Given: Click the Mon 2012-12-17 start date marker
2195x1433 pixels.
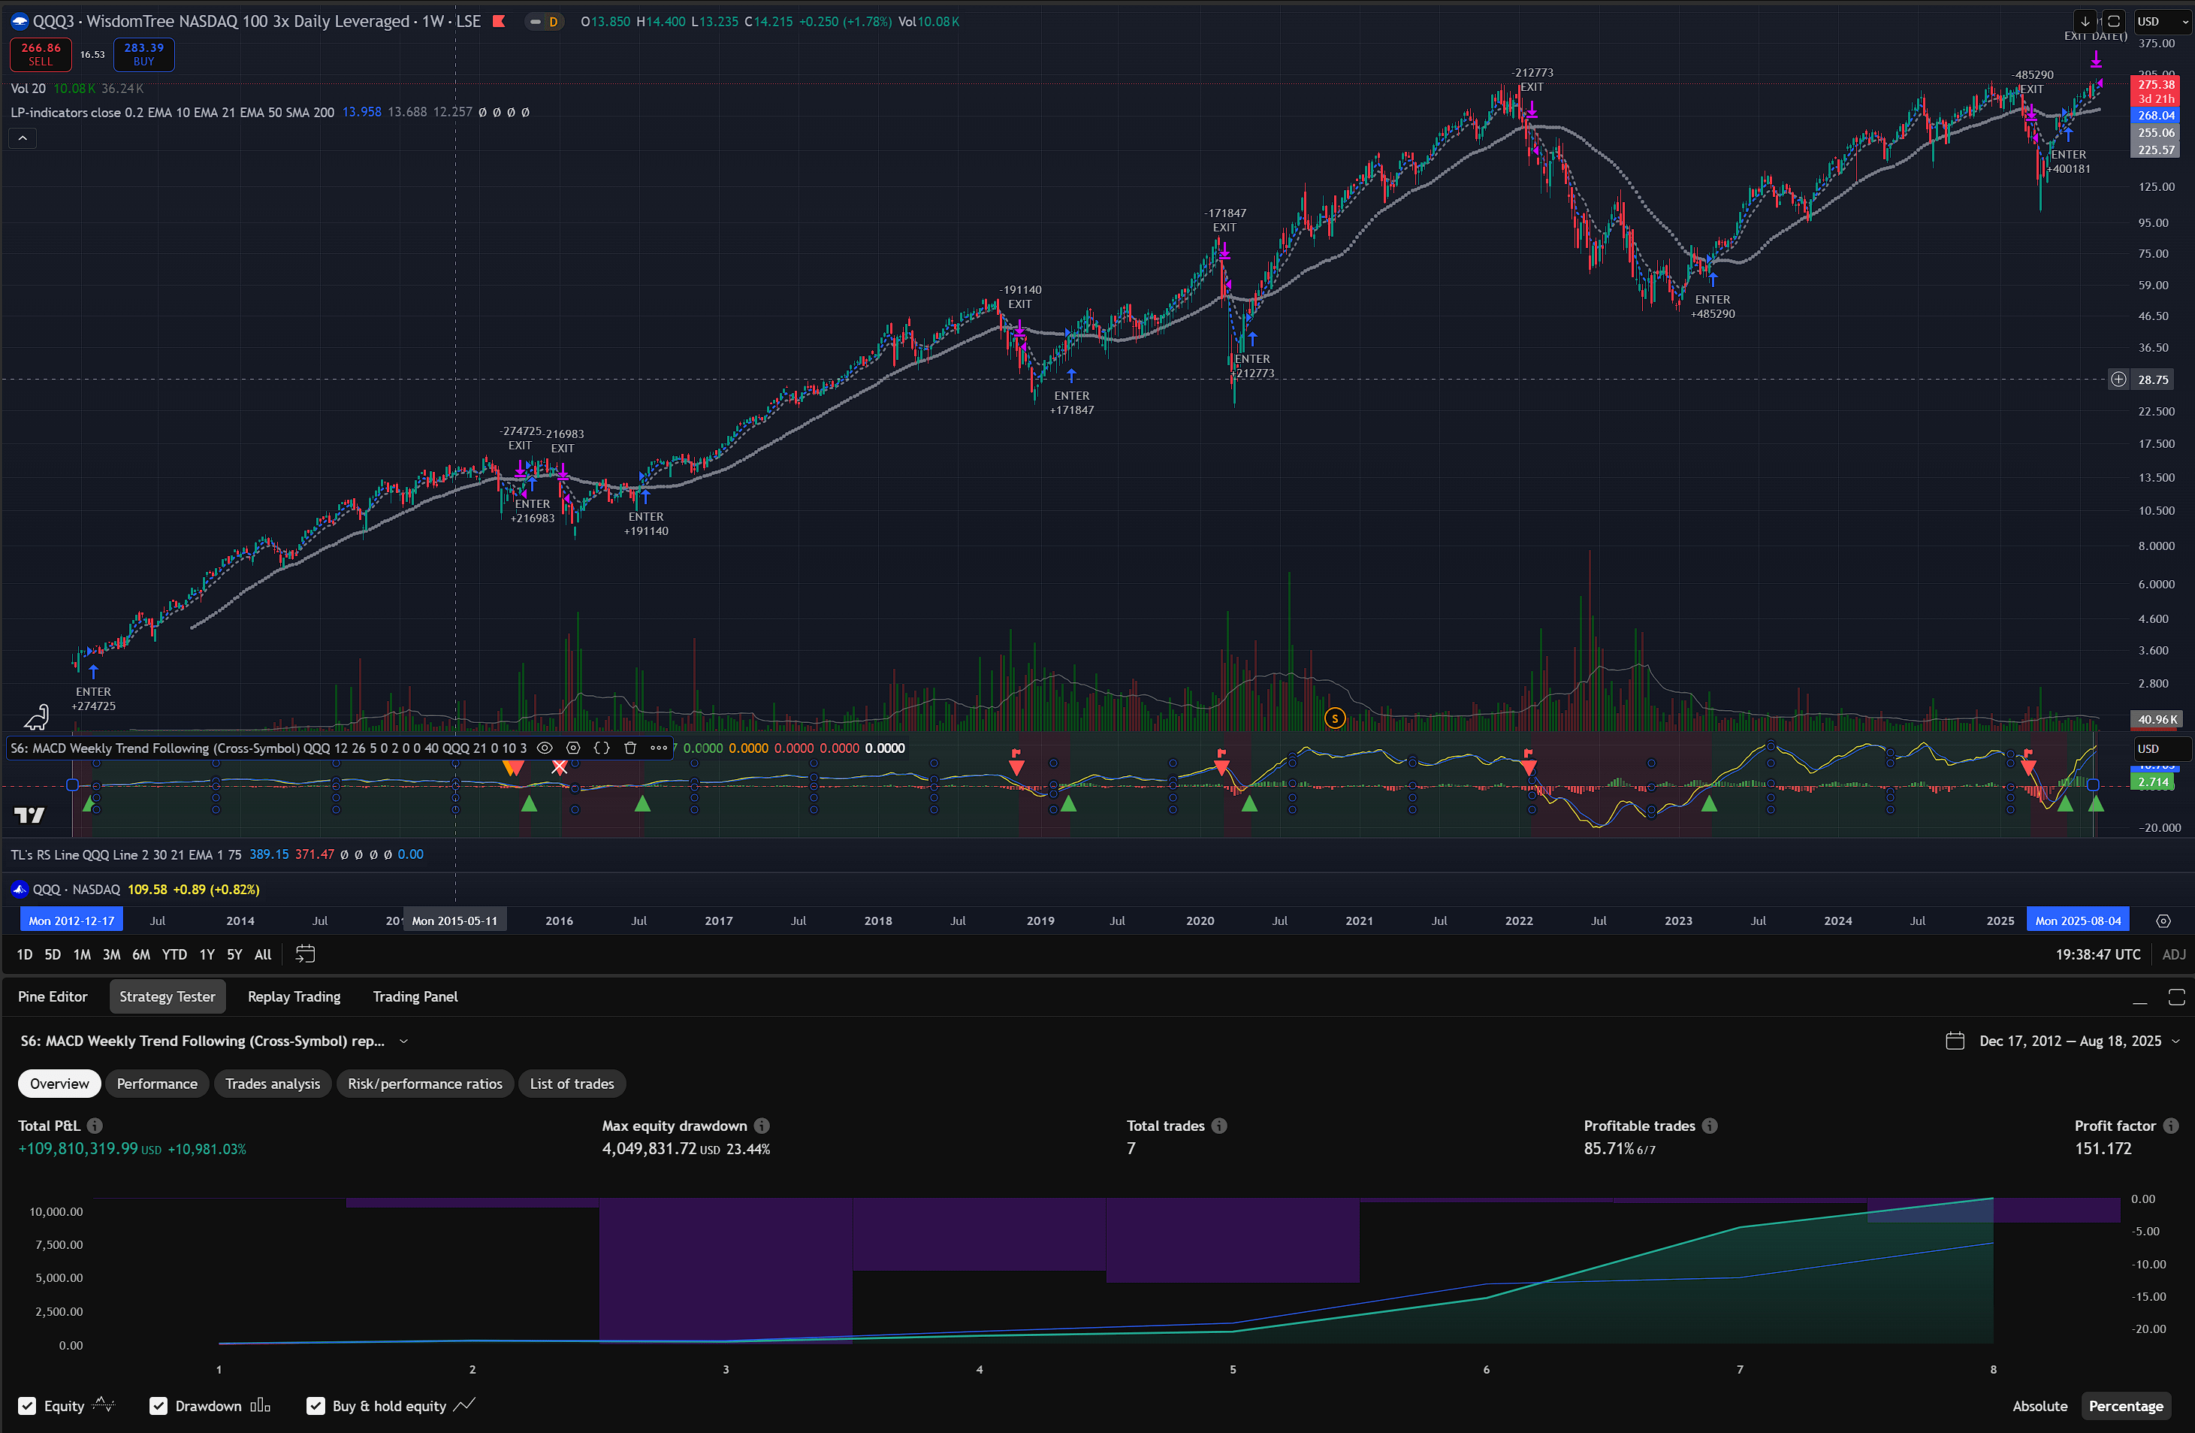Looking at the screenshot, I should click(72, 921).
